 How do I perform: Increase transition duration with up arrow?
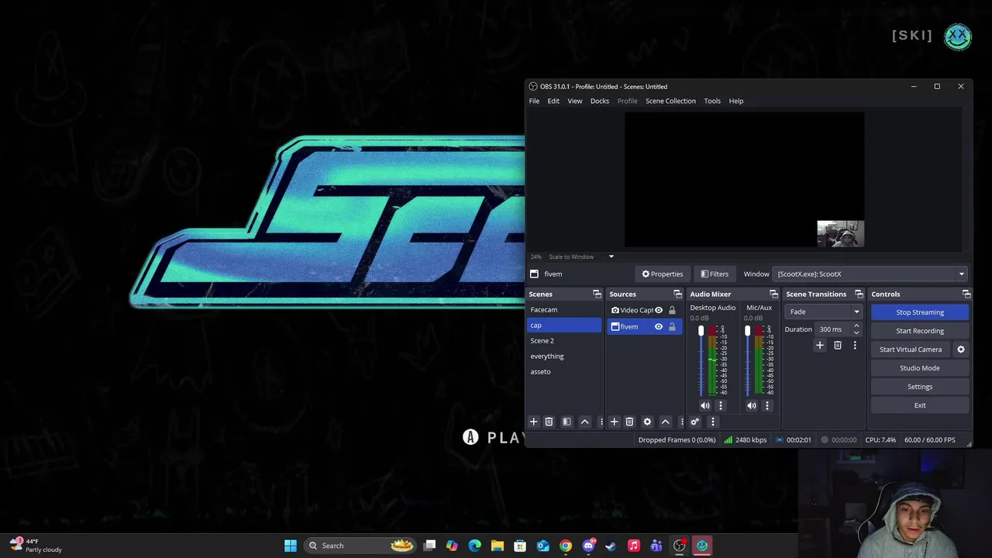(856, 326)
